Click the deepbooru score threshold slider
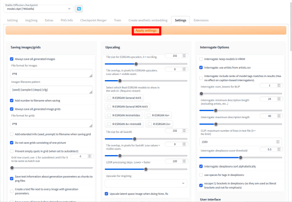292x202 pixels. 241,158
